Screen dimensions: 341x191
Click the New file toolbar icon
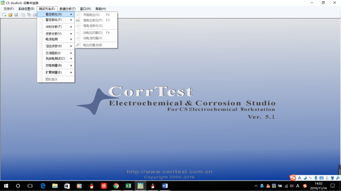click(x=5, y=15)
